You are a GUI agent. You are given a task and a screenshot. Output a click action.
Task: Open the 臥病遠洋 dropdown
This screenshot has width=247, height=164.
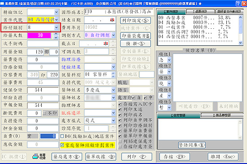point(114,113)
